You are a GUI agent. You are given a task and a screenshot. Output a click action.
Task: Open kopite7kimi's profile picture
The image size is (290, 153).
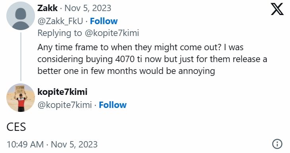[21, 98]
